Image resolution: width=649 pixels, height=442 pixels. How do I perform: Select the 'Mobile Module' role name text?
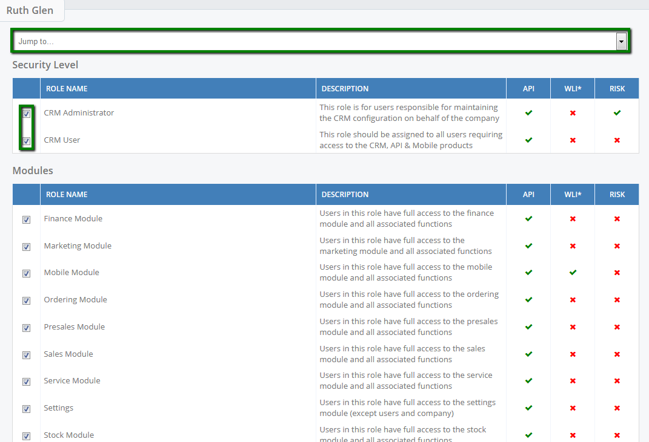(x=72, y=272)
